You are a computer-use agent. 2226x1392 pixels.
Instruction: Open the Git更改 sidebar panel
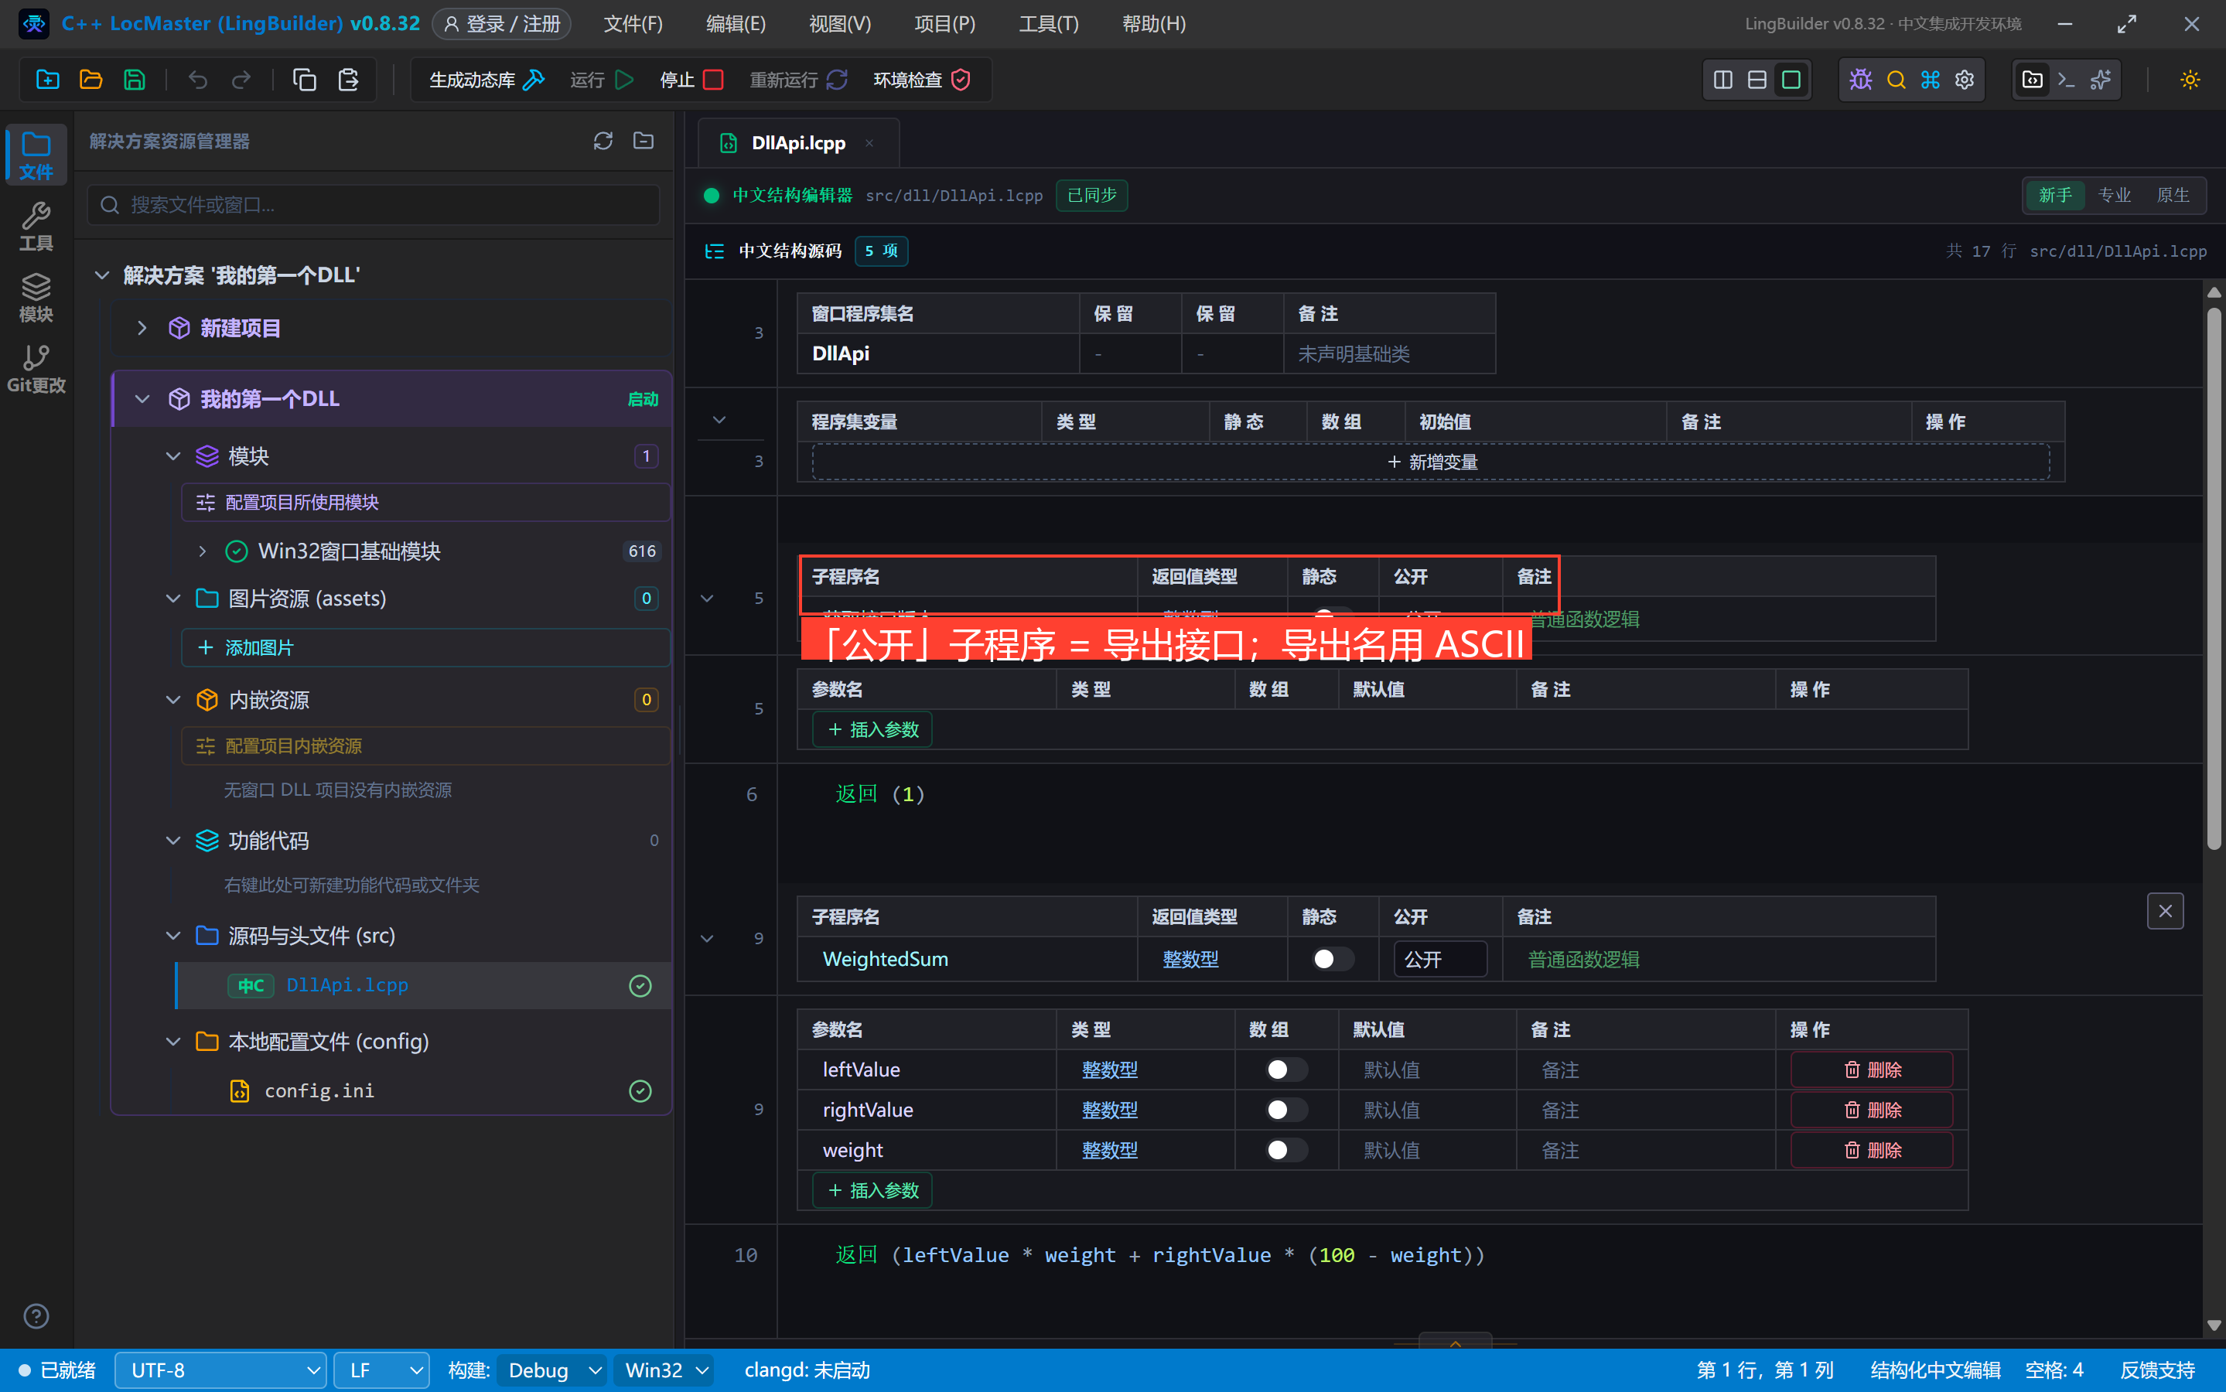pyautogui.click(x=36, y=368)
